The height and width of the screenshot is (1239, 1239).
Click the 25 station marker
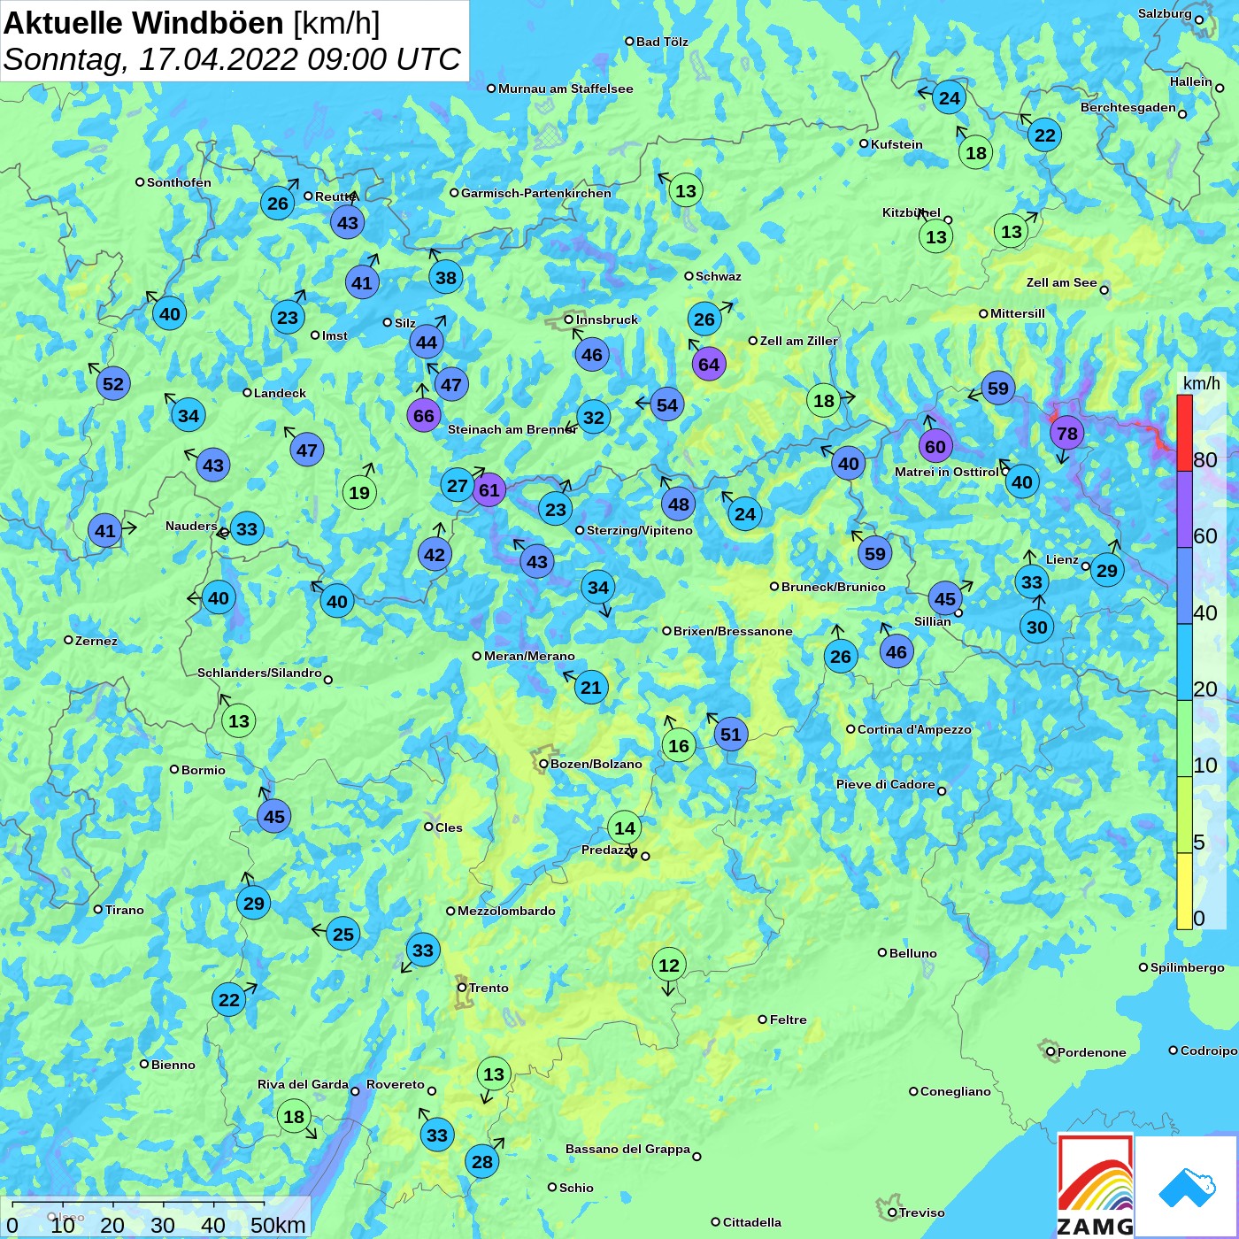pos(343,934)
